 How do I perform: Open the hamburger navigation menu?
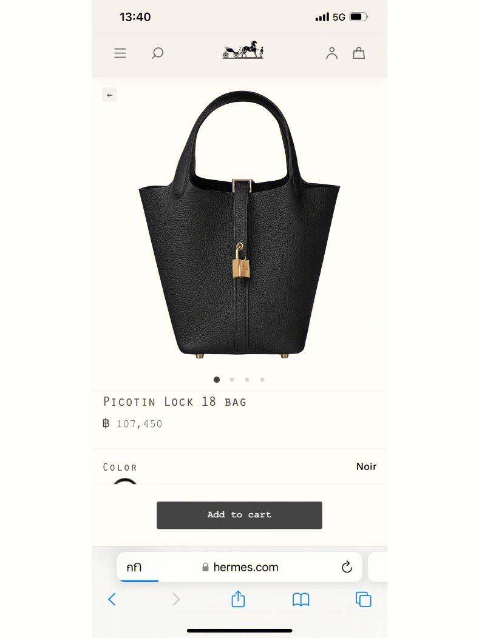120,53
